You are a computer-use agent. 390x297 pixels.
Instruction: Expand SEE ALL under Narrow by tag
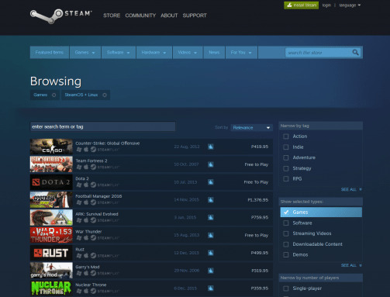351,189
